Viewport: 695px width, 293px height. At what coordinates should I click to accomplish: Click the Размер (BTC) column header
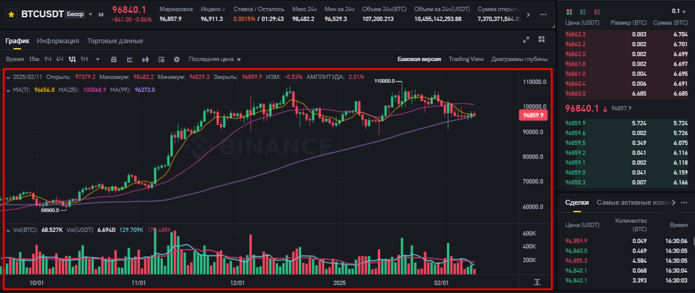point(628,22)
